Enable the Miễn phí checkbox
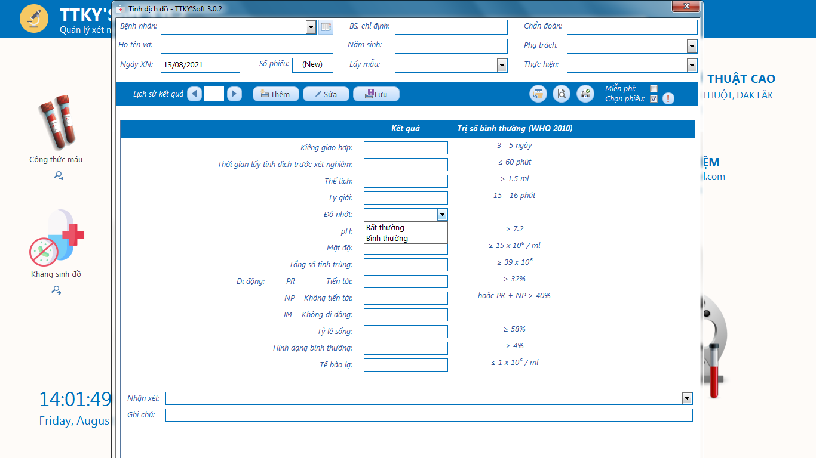 coord(654,89)
